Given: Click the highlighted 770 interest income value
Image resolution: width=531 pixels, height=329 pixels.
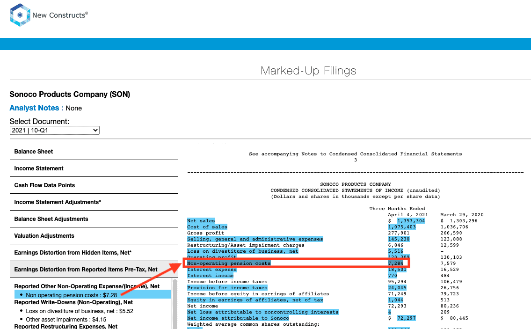Looking at the screenshot, I should (x=393, y=276).
